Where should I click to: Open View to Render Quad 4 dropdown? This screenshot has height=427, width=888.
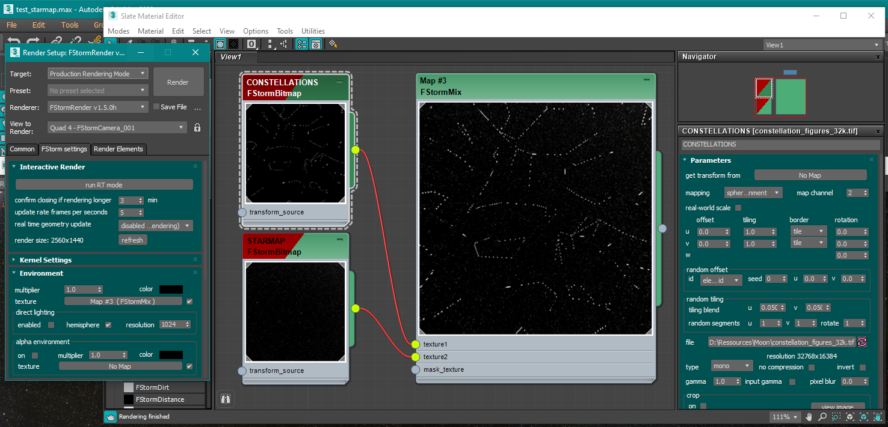pos(117,128)
